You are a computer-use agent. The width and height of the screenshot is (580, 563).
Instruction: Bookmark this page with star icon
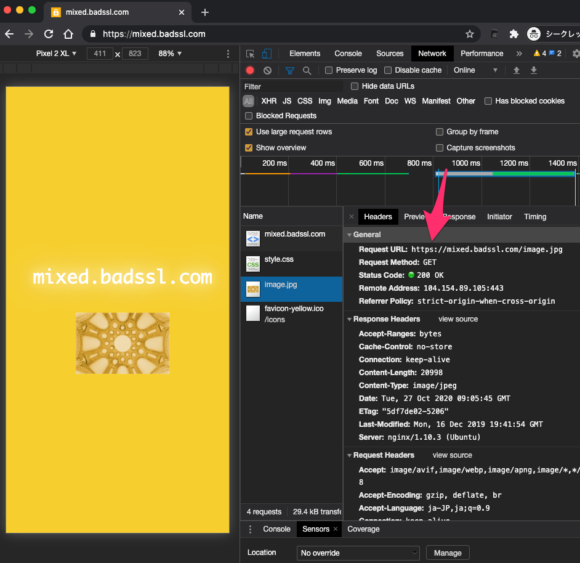coord(470,34)
